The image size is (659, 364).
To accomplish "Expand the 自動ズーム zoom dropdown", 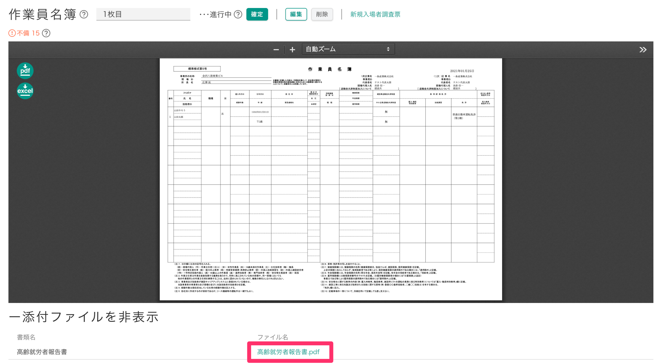I will point(348,49).
